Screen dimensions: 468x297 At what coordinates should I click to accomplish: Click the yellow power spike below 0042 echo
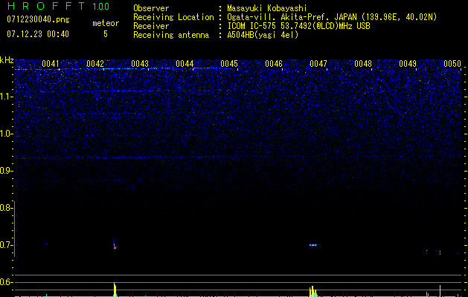(x=115, y=290)
